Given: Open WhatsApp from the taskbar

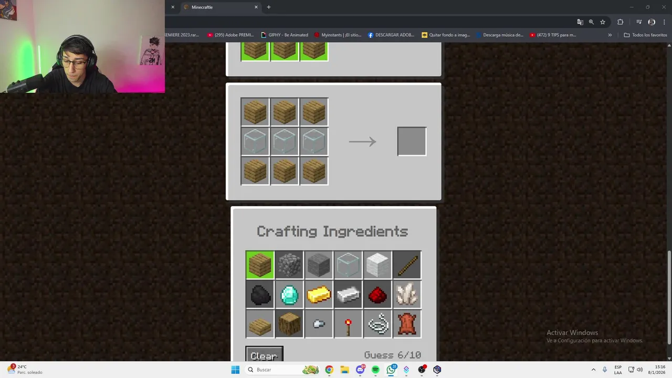Looking at the screenshot, I should [391, 370].
